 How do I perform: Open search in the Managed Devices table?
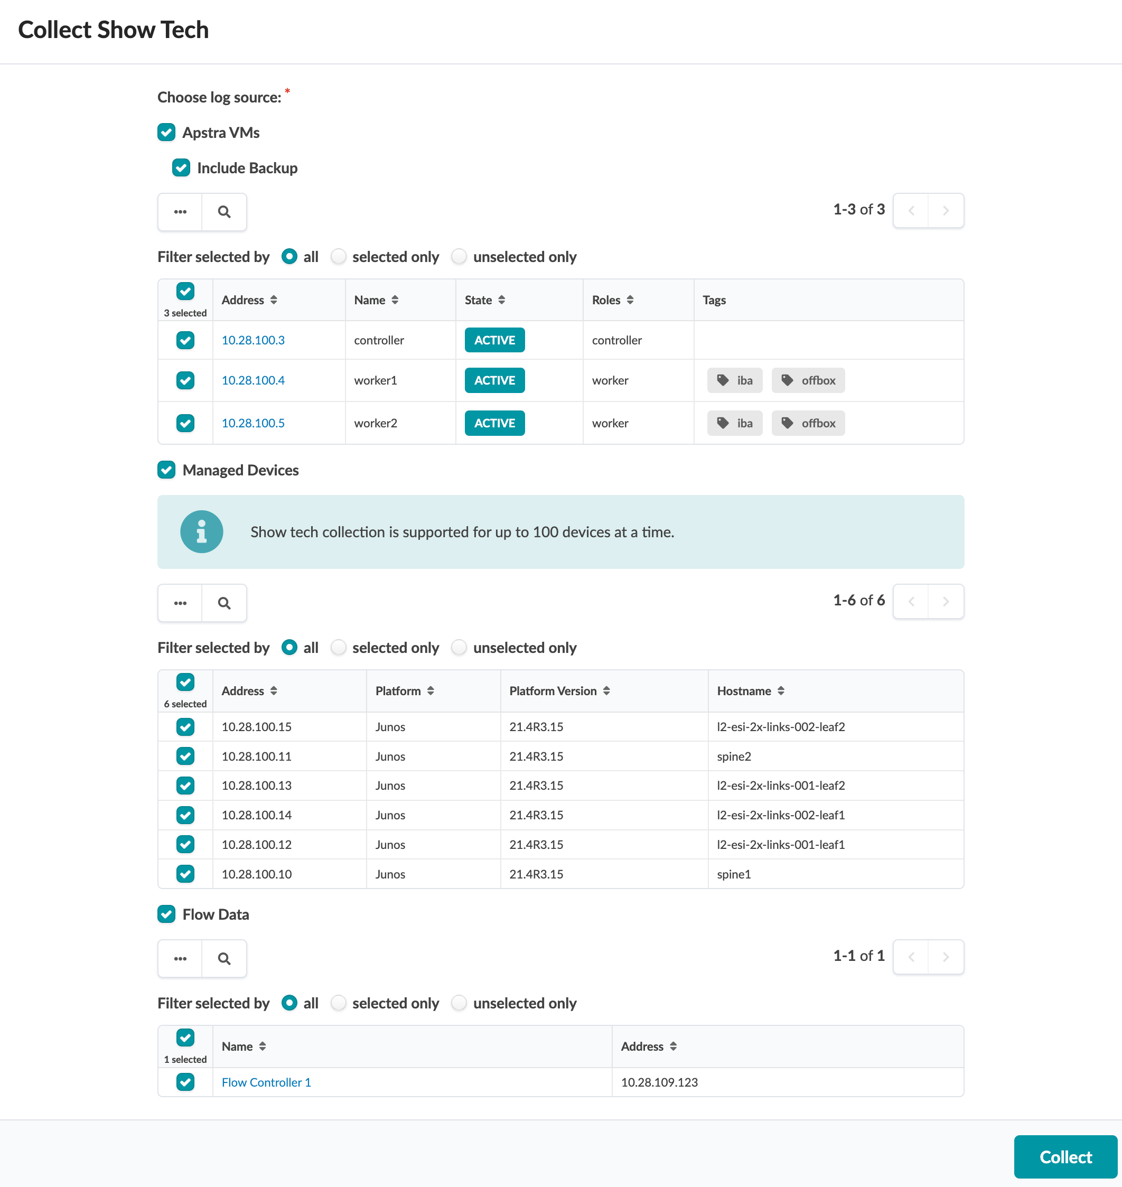pyautogui.click(x=223, y=603)
